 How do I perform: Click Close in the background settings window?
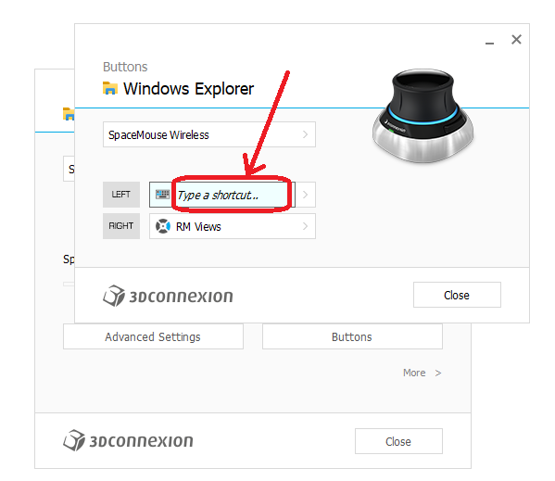398,441
